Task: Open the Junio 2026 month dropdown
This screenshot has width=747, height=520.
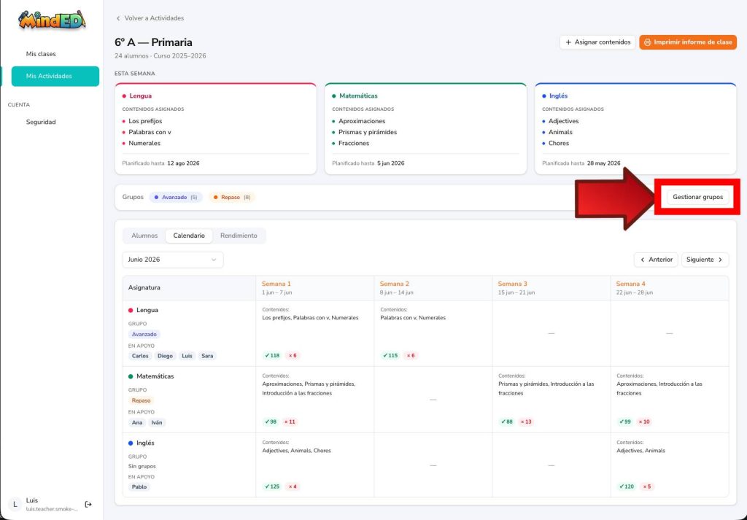Action: [173, 260]
